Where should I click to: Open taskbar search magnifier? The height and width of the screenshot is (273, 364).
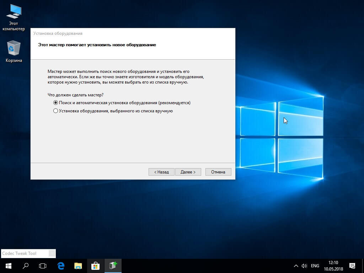coord(26,266)
